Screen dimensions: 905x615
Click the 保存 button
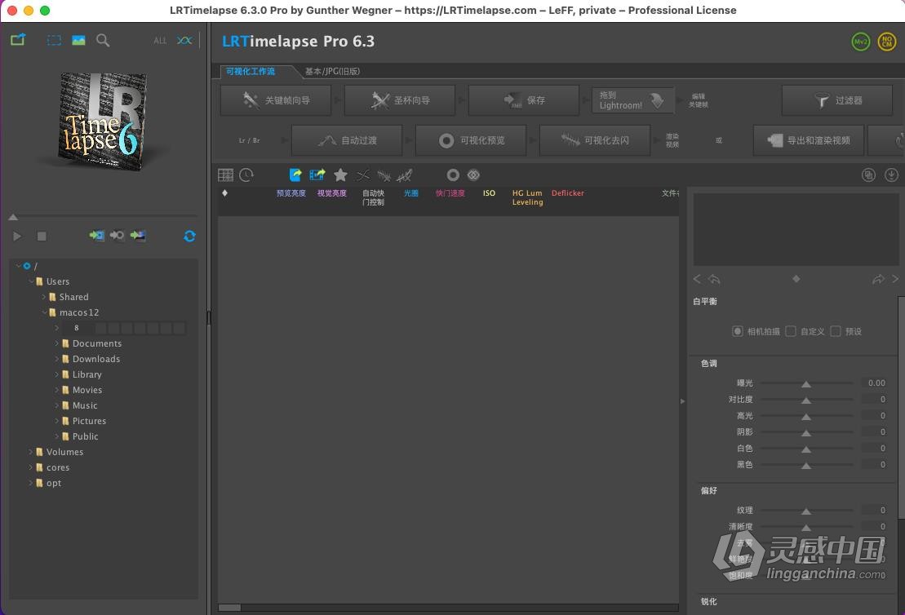click(523, 100)
